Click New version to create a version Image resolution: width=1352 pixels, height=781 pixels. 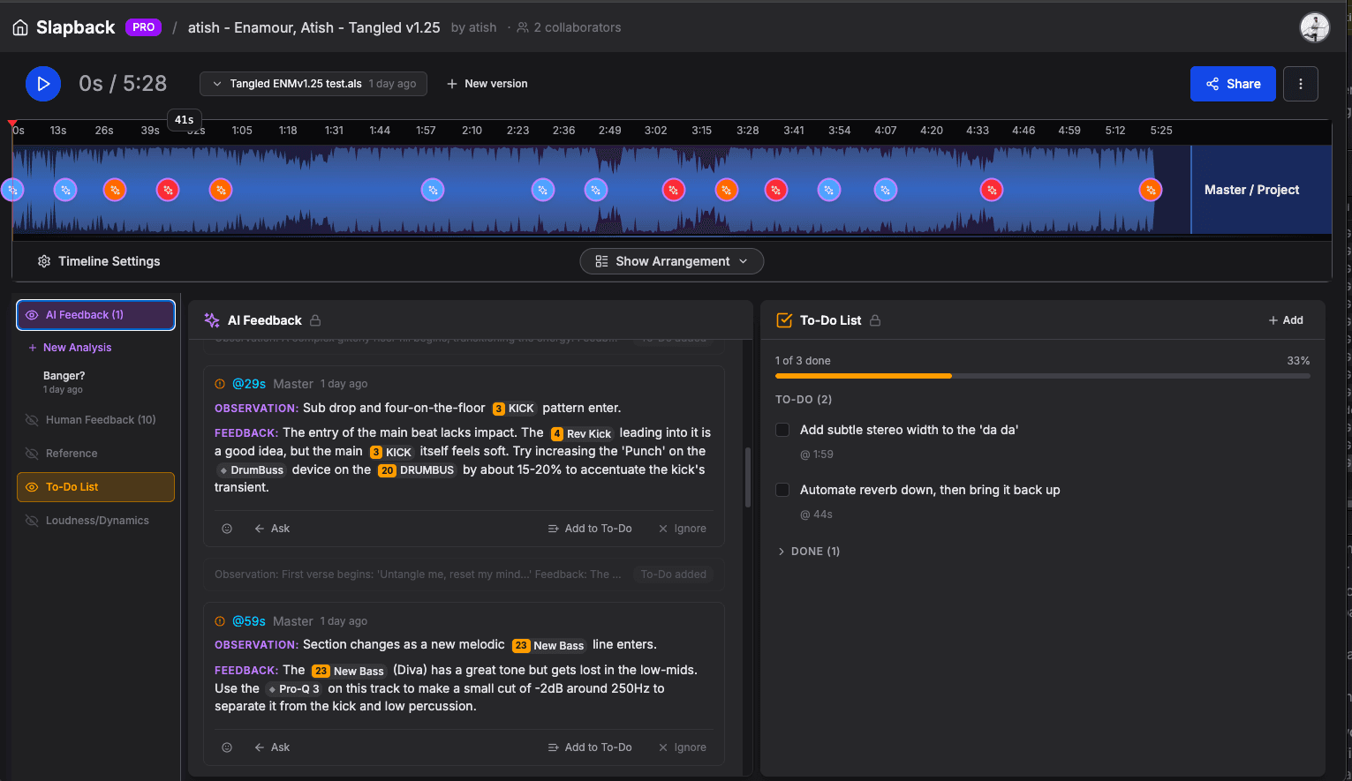[x=487, y=83]
